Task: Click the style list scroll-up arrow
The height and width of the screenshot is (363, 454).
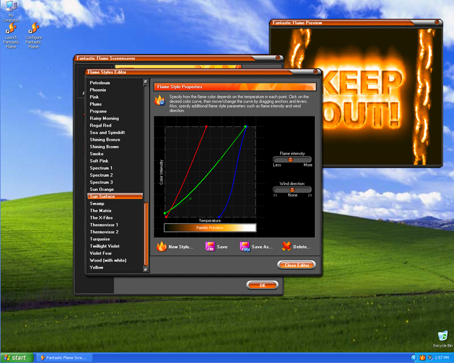Action: pos(146,83)
